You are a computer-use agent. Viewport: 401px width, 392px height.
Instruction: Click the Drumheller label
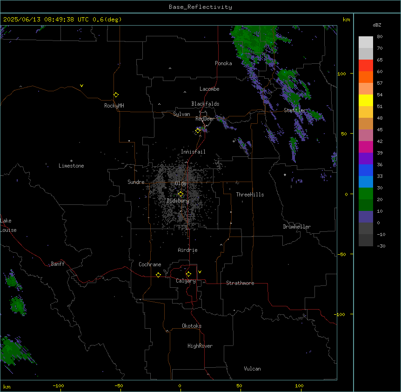(x=297, y=227)
